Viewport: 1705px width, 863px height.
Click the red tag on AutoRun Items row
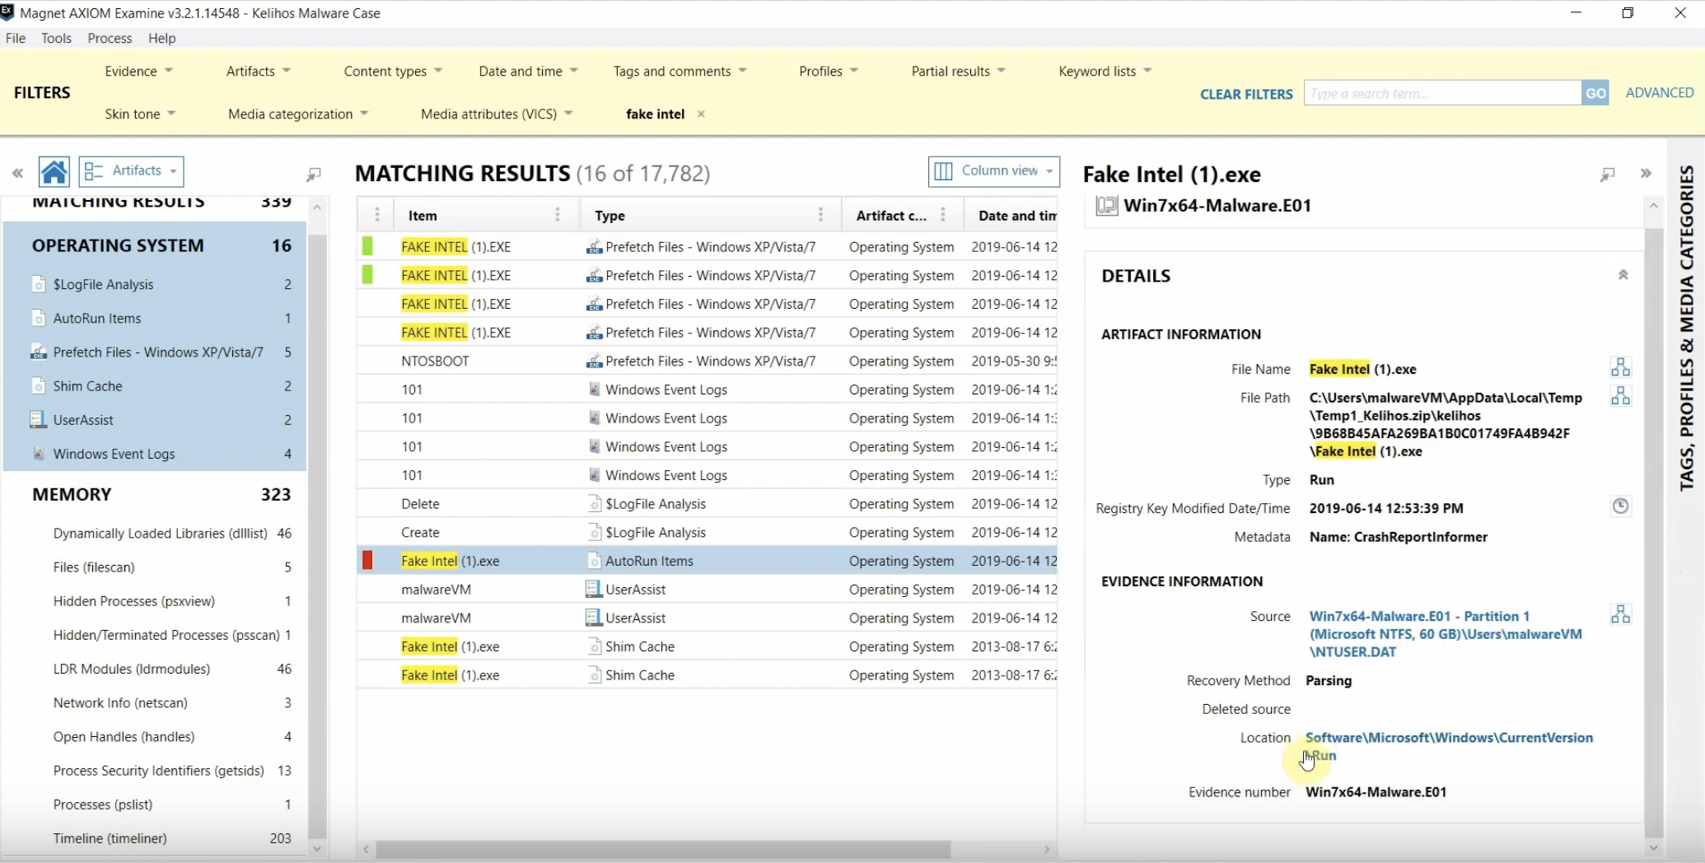pyautogui.click(x=367, y=561)
